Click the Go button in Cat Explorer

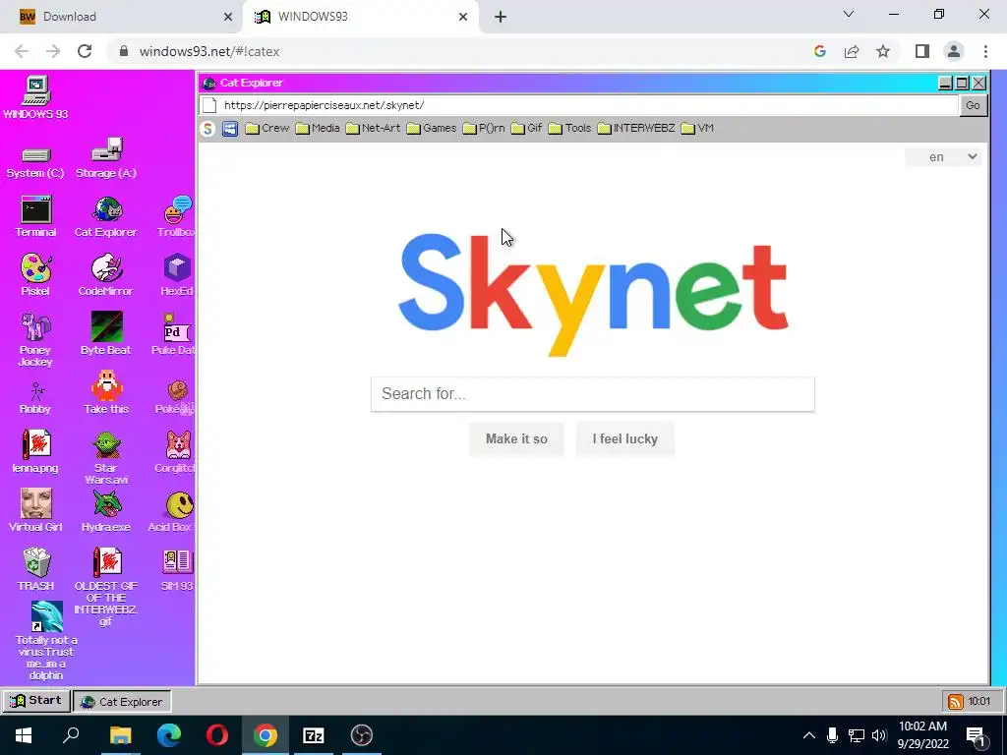pos(973,105)
